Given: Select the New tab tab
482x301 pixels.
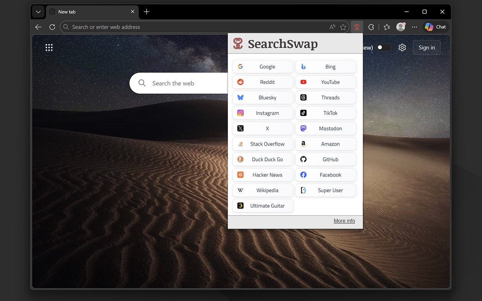Looking at the screenshot, I should (92, 12).
